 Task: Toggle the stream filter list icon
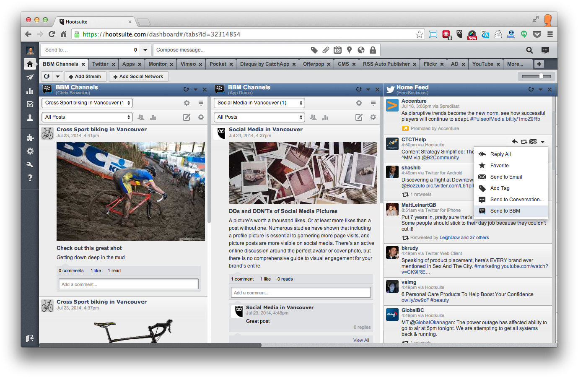point(201,103)
